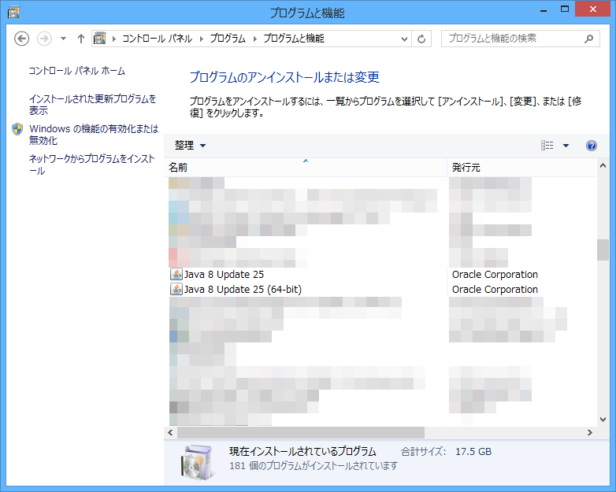This screenshot has width=616, height=492.
Task: Click the view mode icon
Action: (547, 146)
